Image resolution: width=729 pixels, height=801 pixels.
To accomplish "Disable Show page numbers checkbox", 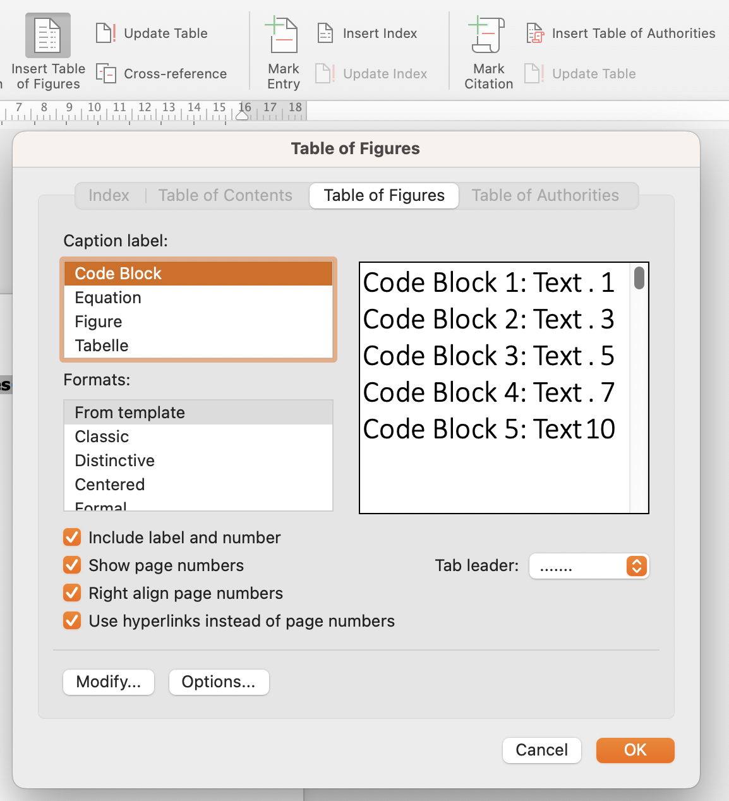I will (72, 565).
